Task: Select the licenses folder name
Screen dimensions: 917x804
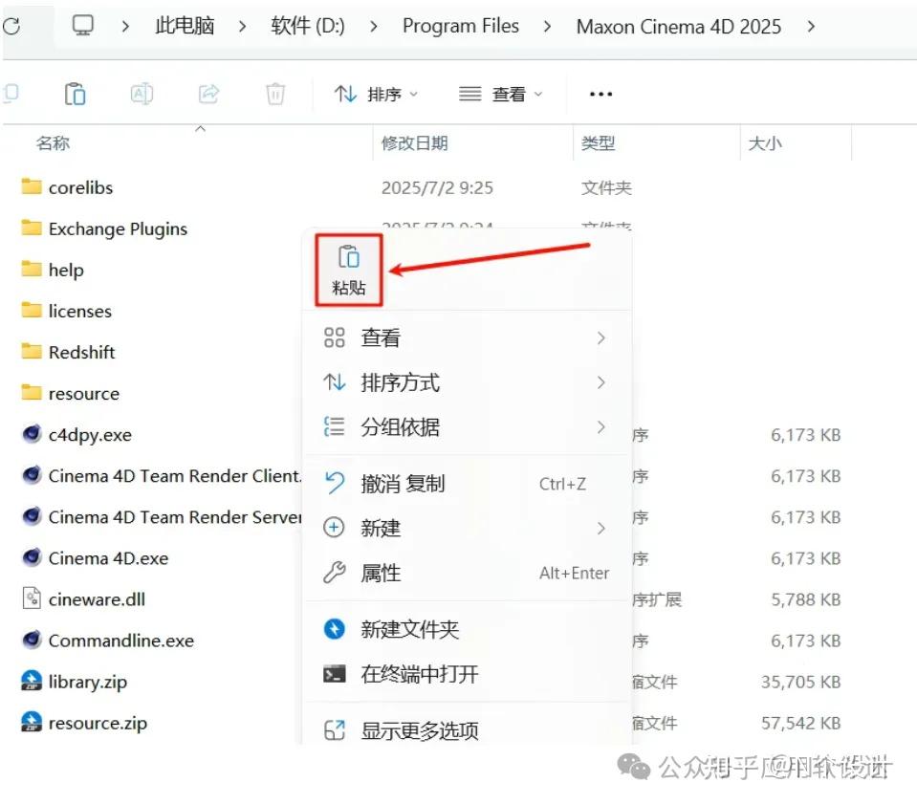Action: coord(80,311)
